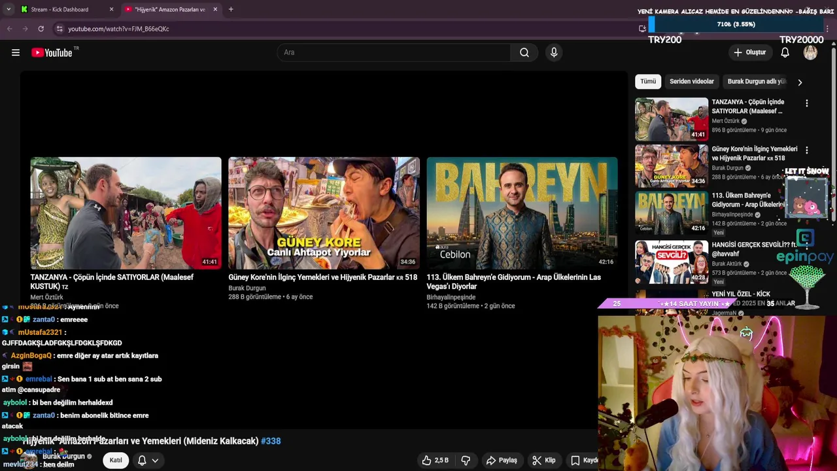Like the video with 2,5 B likes
The height and width of the screenshot is (471, 837).
pyautogui.click(x=435, y=461)
